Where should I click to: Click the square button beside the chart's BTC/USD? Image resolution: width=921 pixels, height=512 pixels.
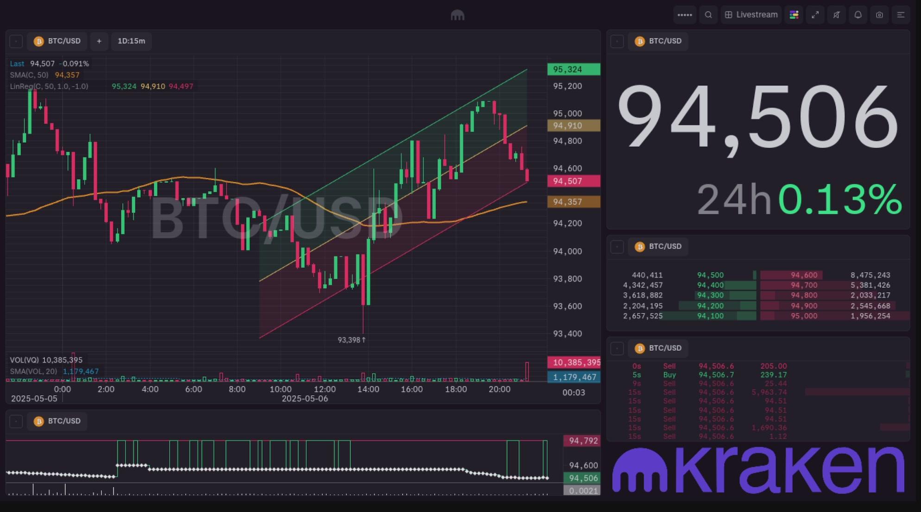(16, 41)
